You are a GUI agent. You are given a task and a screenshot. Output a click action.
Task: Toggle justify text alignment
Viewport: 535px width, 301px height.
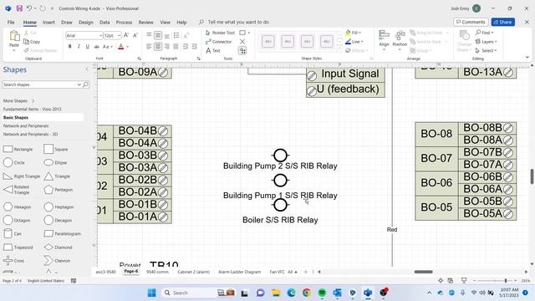point(176,47)
